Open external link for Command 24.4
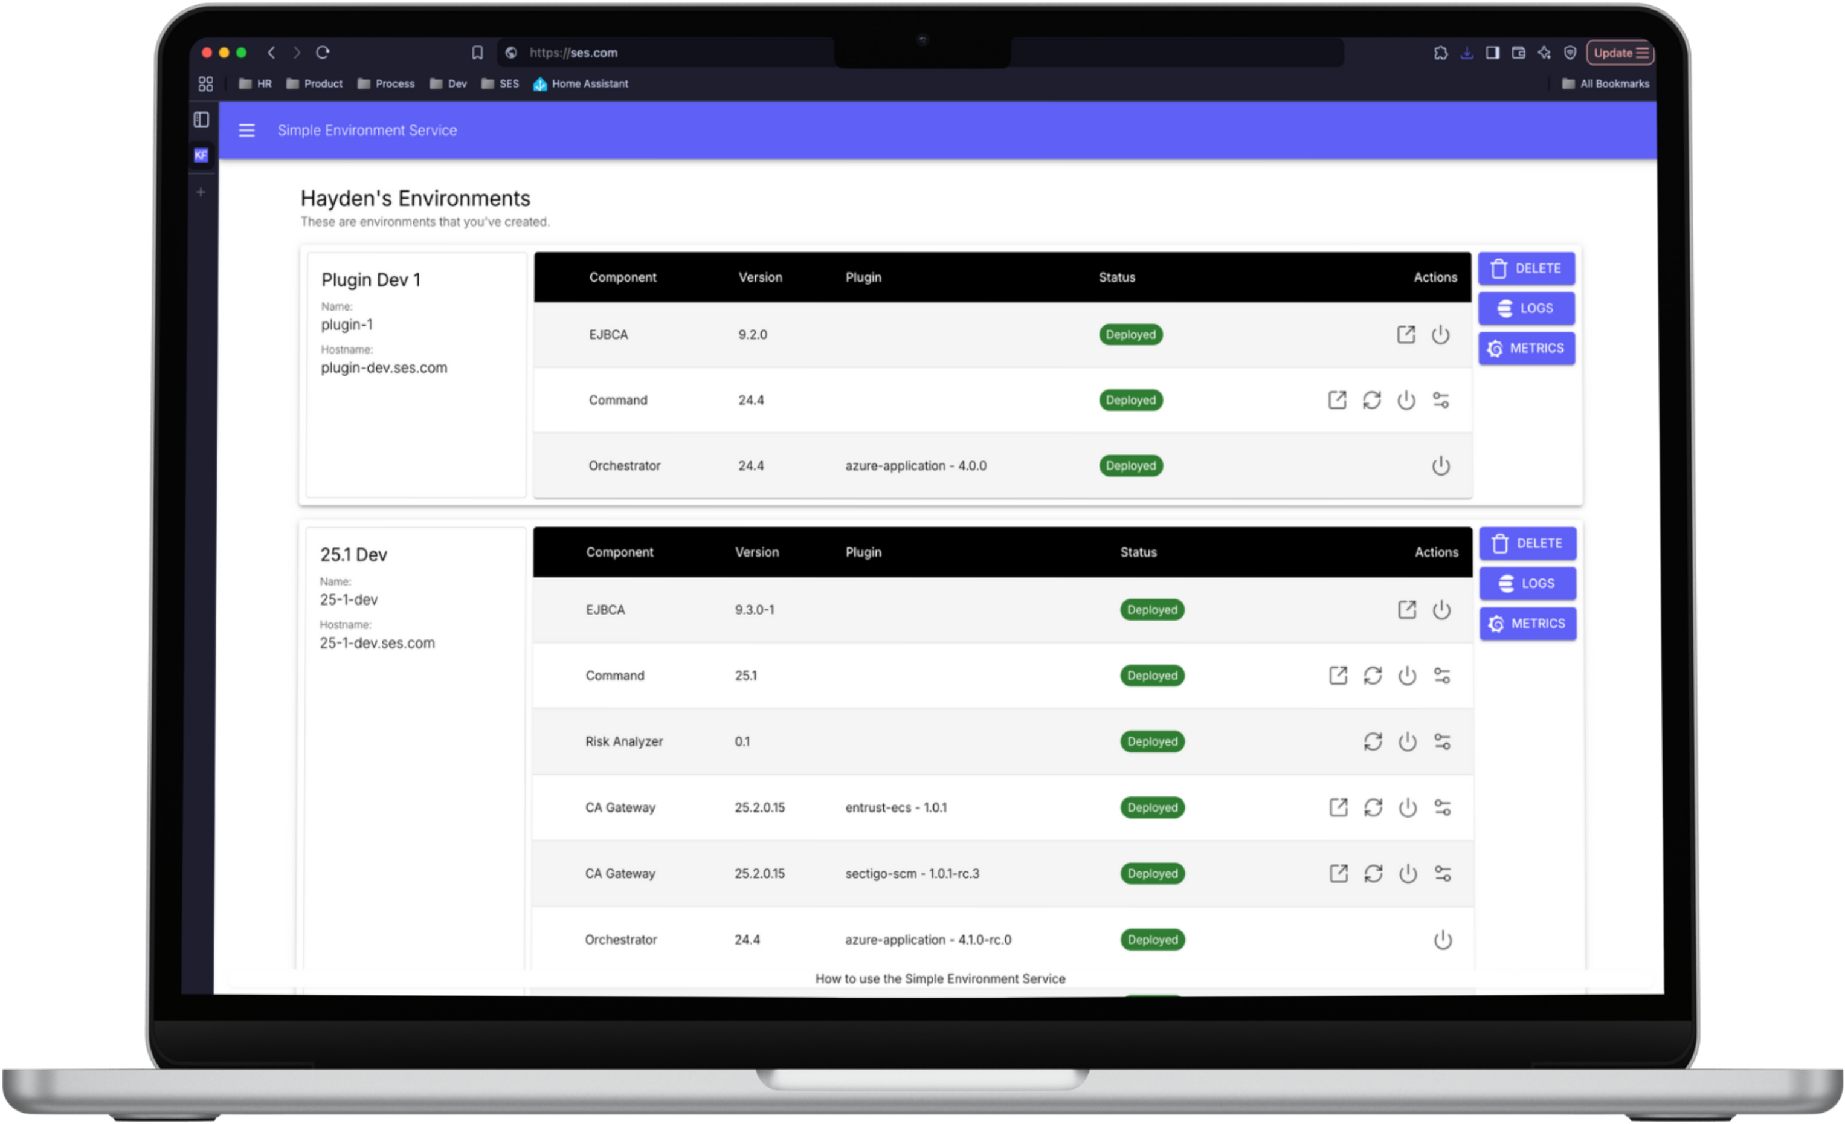 1338,400
